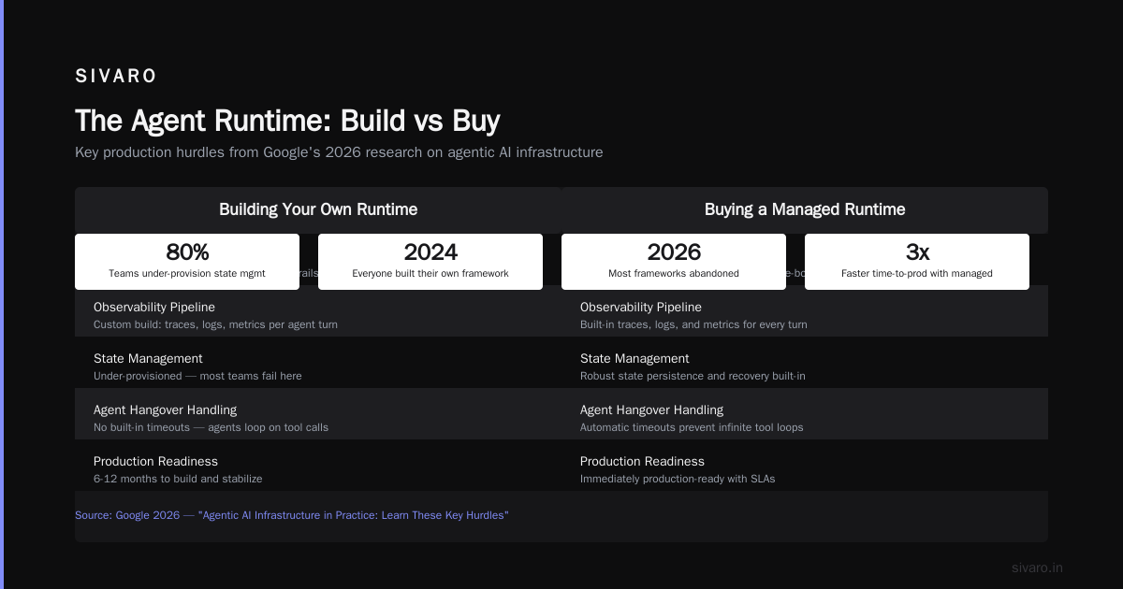Click 'Automatic timeouts prevent infinite tool loops'

(x=692, y=427)
